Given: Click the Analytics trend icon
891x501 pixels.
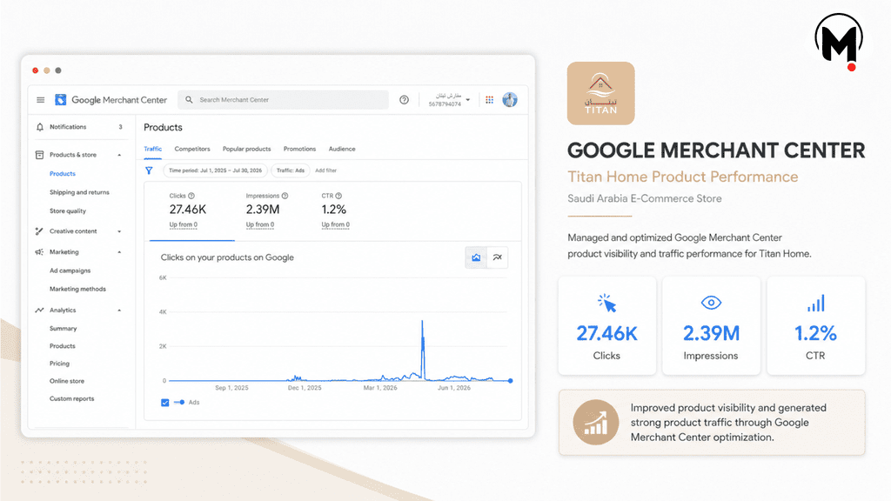Looking at the screenshot, I should [39, 311].
